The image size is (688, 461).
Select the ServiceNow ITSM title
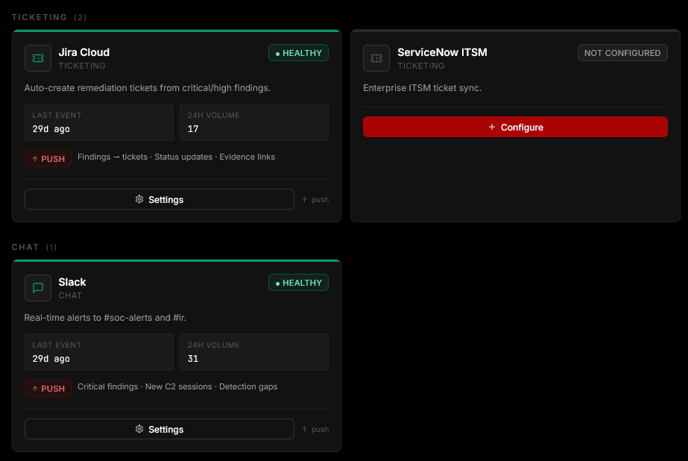pyautogui.click(x=442, y=52)
